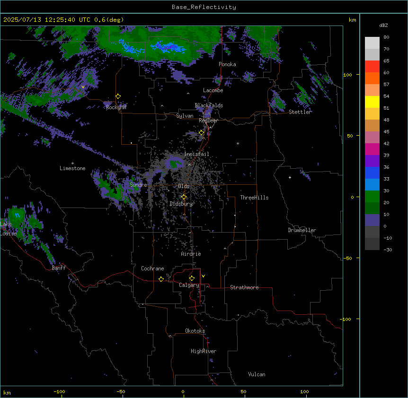This screenshot has height=398, width=408.
Task: Pick the bright orange swatch between 60 and 57
Action: tap(372, 78)
